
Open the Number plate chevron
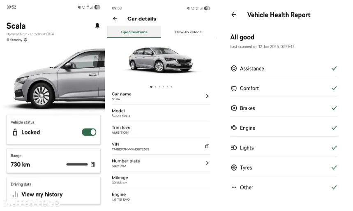[x=208, y=163]
